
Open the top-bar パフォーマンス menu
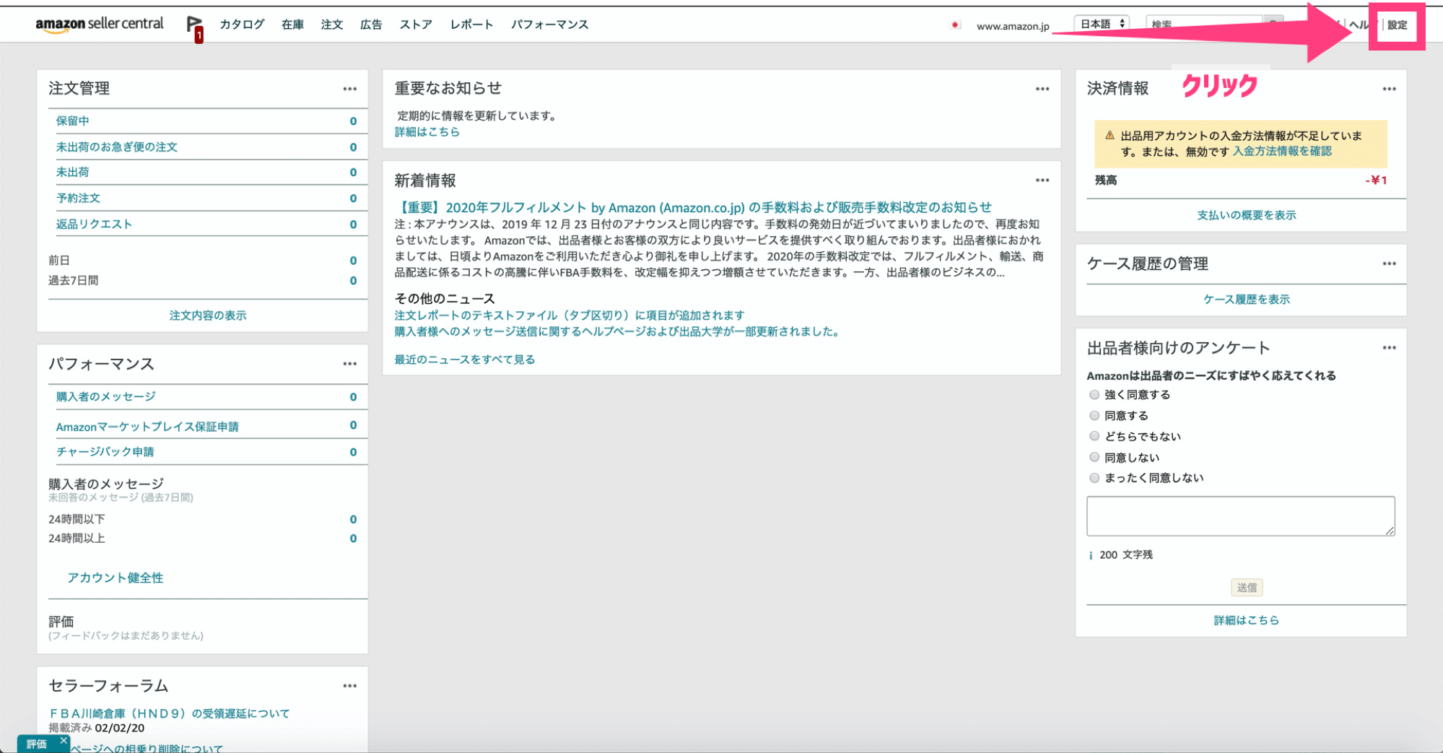550,25
